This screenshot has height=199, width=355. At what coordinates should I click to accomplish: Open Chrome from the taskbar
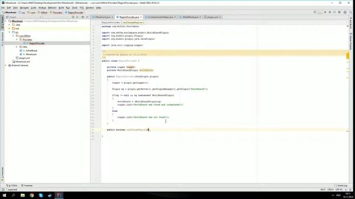32,195
